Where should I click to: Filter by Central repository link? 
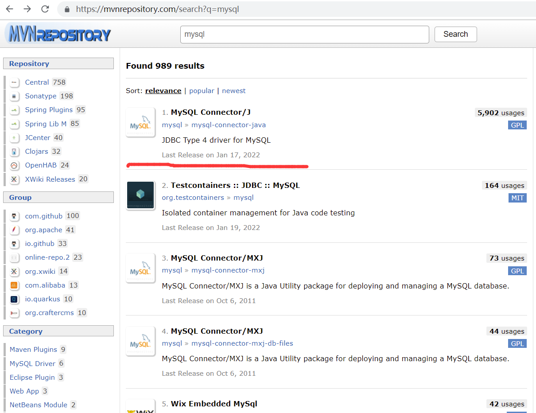[37, 82]
